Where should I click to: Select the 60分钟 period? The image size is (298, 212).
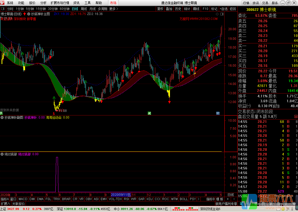[65, 9]
